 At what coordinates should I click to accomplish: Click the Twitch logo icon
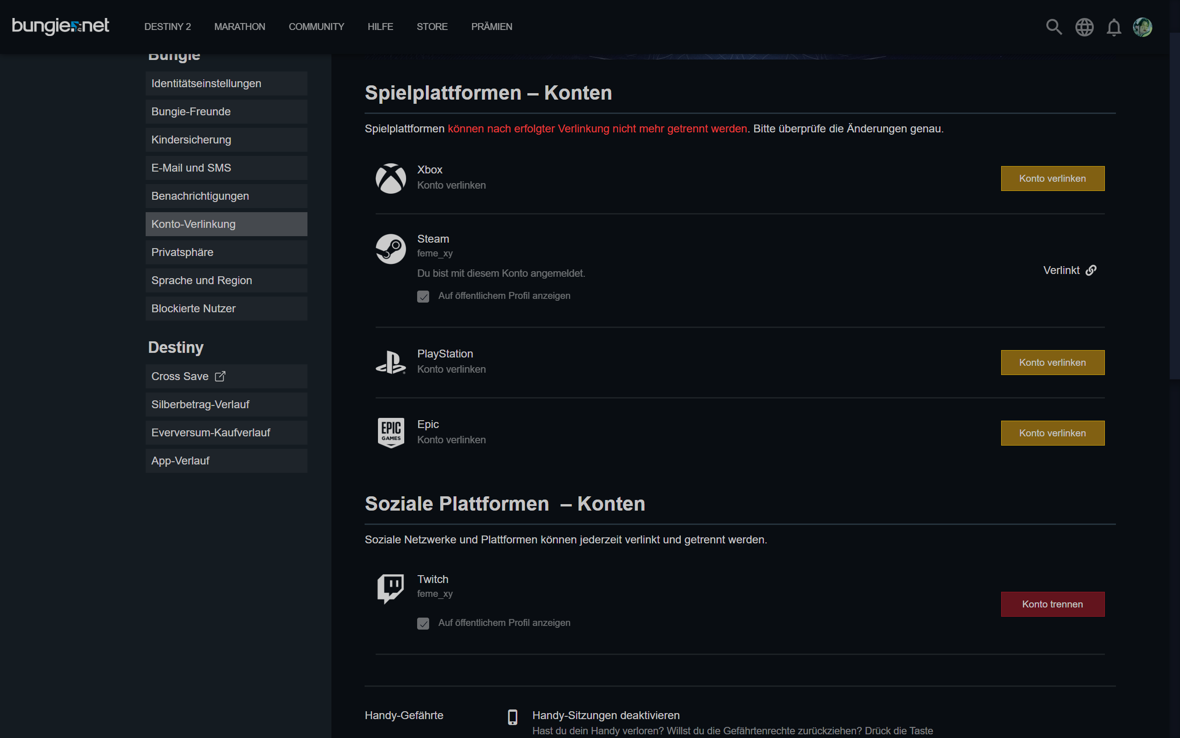[x=390, y=588]
